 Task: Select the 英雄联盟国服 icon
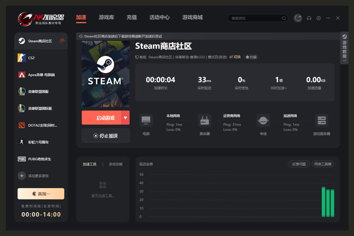(x=22, y=91)
